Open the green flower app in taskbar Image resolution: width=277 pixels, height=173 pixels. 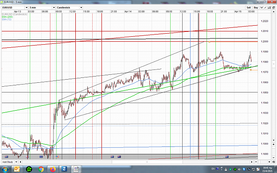(29, 169)
